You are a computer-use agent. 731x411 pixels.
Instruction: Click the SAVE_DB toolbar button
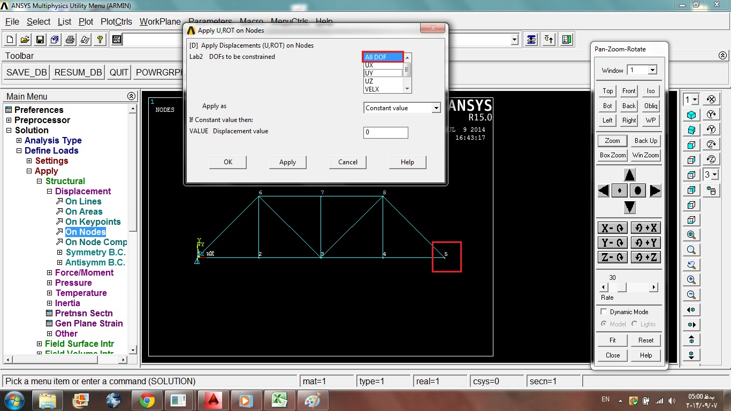click(27, 72)
